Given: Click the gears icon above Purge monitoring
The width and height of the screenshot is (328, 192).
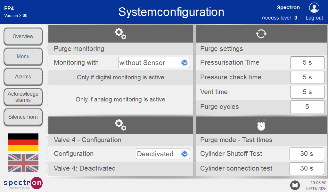Looking at the screenshot, I should (120, 34).
